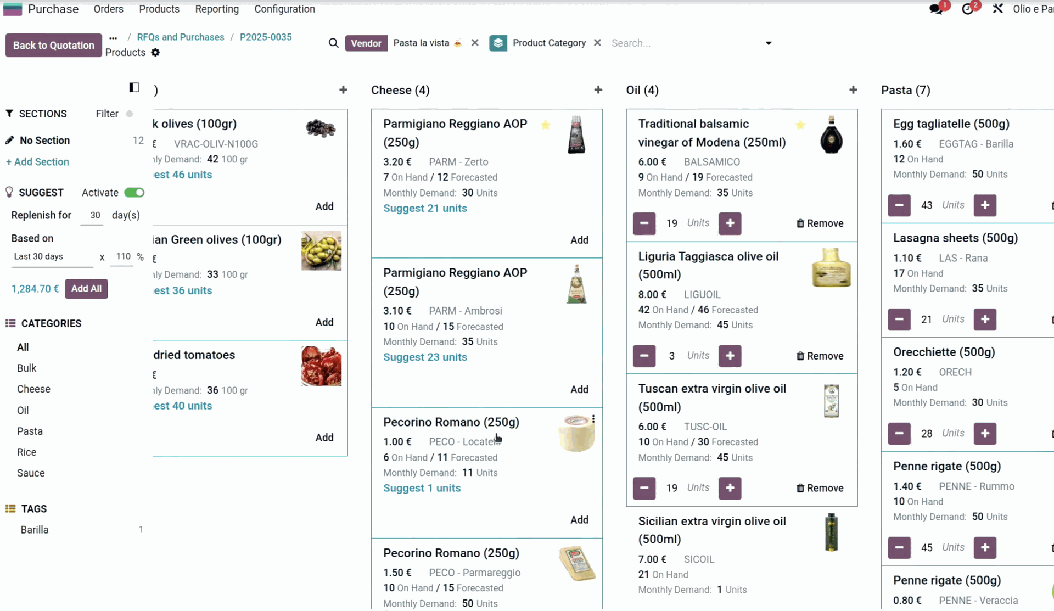Unfavorite the Parmigiano Reggiano star

(546, 125)
